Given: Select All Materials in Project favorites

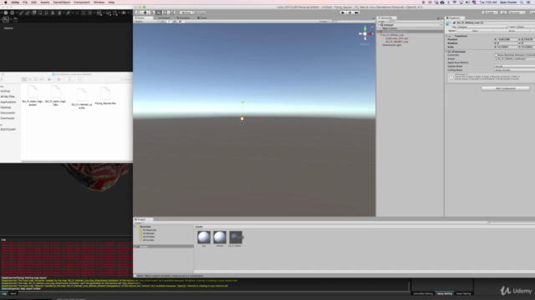Looking at the screenshot, I should (149, 230).
